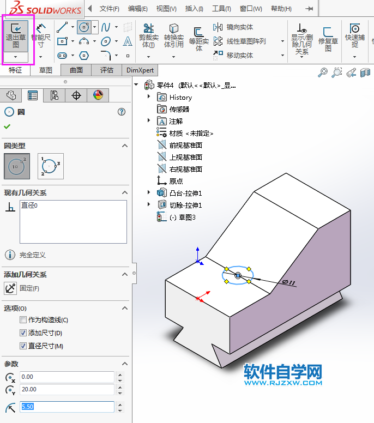Confirm the circle with the green checkmark
Screen dimensions: 374x423
point(7,126)
